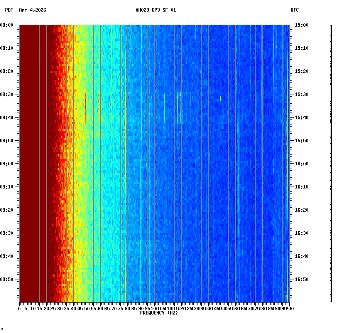Viewport: 348px width, 333px height.
Task: Click the center of the spectrogram plot
Action: tap(154, 163)
